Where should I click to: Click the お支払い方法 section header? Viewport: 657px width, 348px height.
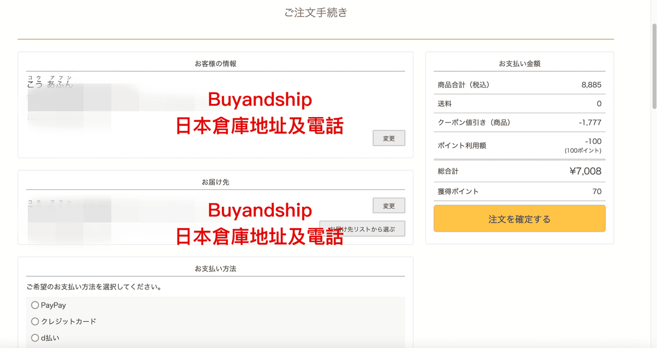pos(216,269)
